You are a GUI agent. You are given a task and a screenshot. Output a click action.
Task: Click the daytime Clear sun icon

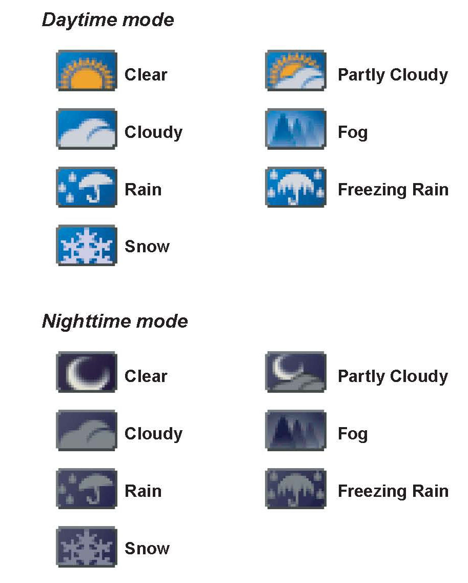coord(86,71)
